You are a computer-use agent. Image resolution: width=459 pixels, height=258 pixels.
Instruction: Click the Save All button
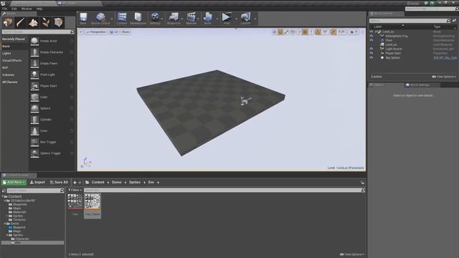tap(59, 182)
